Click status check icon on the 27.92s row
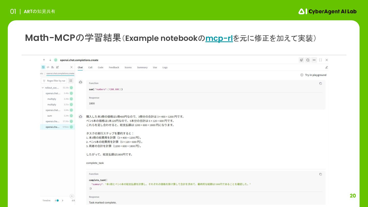The width and height of the screenshot is (368, 207). tap(71, 121)
